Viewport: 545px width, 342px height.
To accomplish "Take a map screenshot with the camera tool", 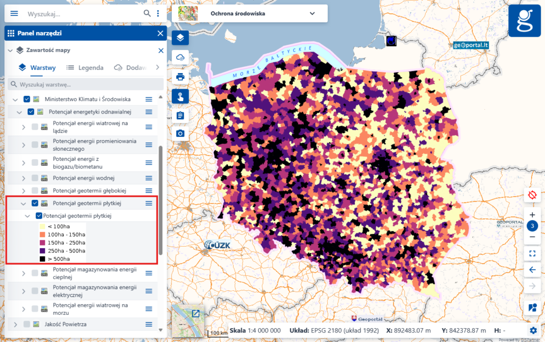I will [180, 134].
